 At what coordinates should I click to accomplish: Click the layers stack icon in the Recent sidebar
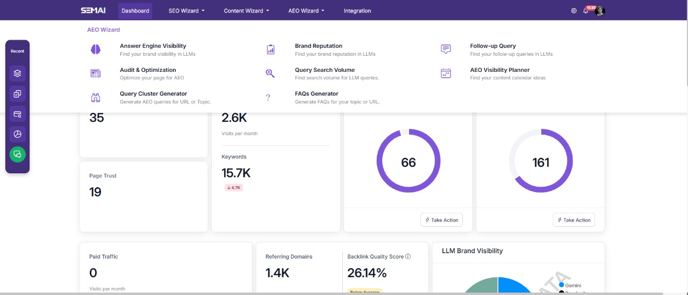[x=17, y=73]
